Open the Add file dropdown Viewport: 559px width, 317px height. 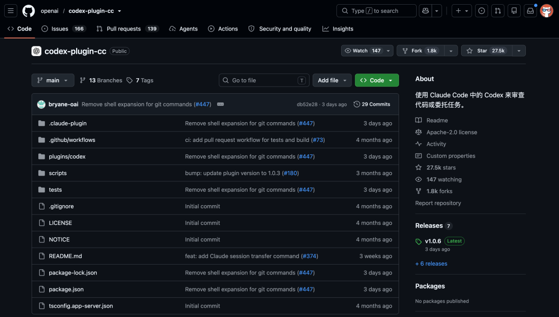[332, 80]
